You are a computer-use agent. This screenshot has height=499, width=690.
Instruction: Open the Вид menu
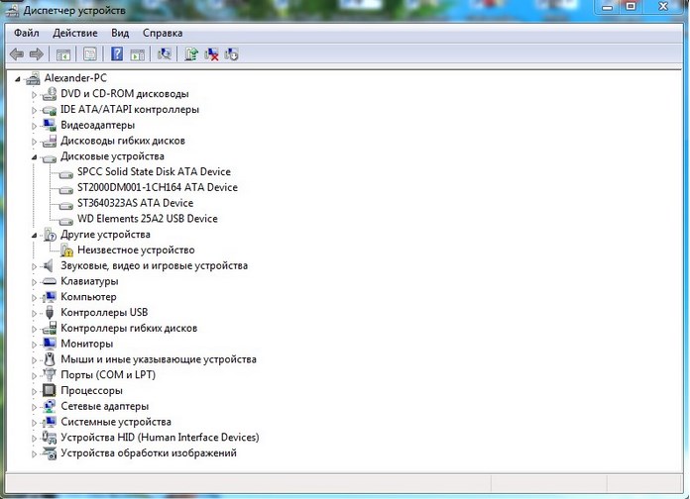[x=120, y=33]
